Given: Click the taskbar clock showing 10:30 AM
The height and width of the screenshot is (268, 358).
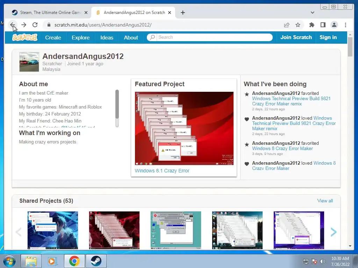Looking at the screenshot, I should tap(340, 261).
